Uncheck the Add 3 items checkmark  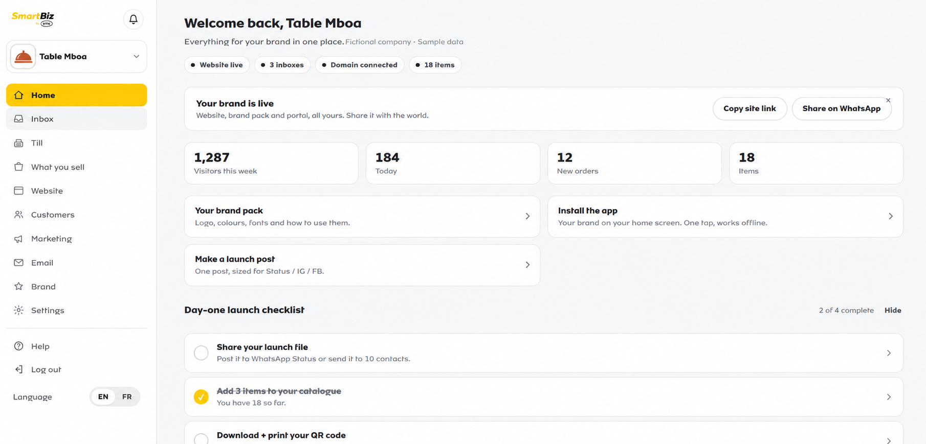click(201, 397)
